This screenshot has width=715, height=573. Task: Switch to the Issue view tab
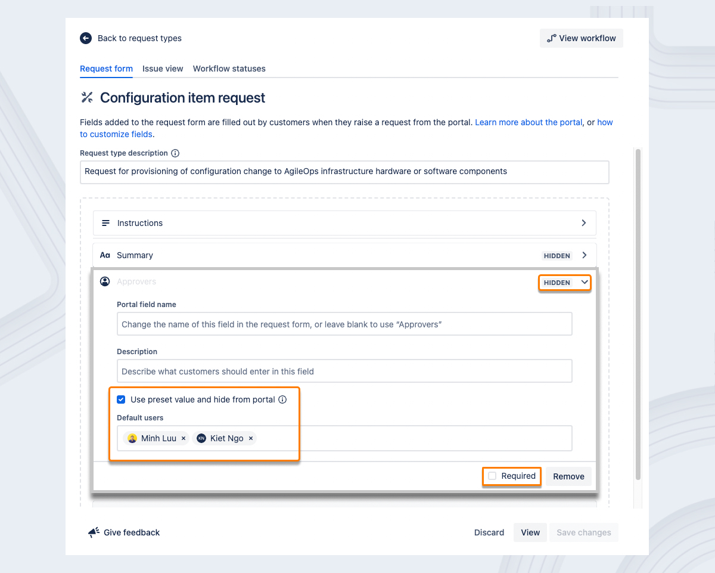162,69
